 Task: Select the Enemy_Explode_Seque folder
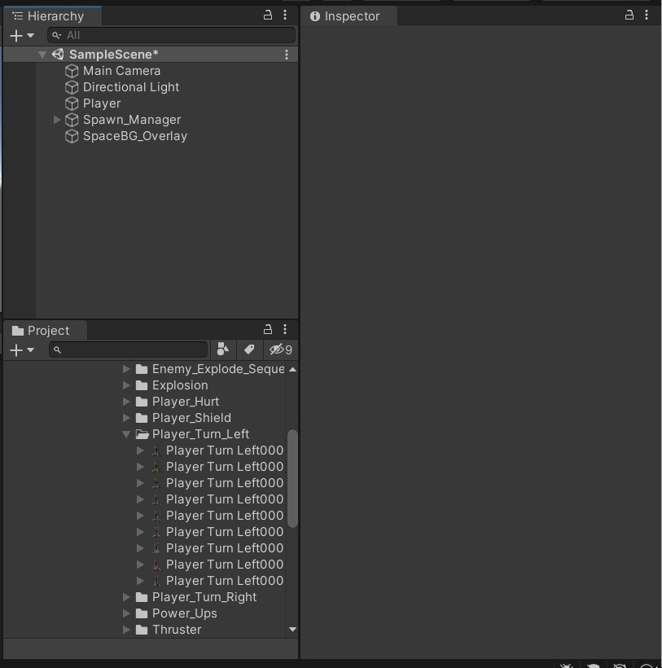pyautogui.click(x=218, y=369)
